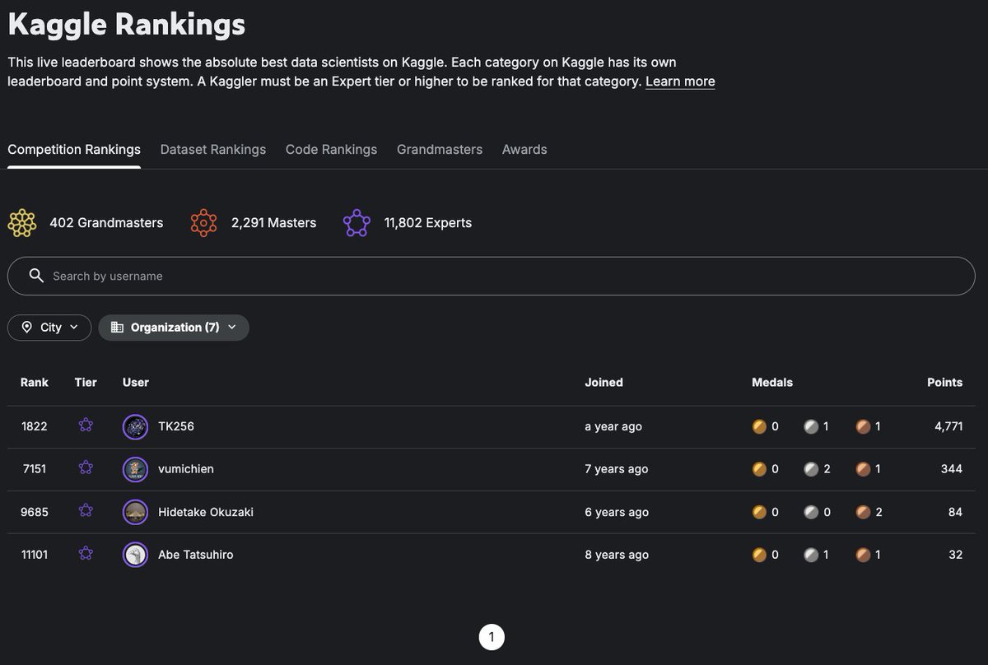Open Hidetake Okuzaki's user profile
The width and height of the screenshot is (988, 665).
(206, 512)
